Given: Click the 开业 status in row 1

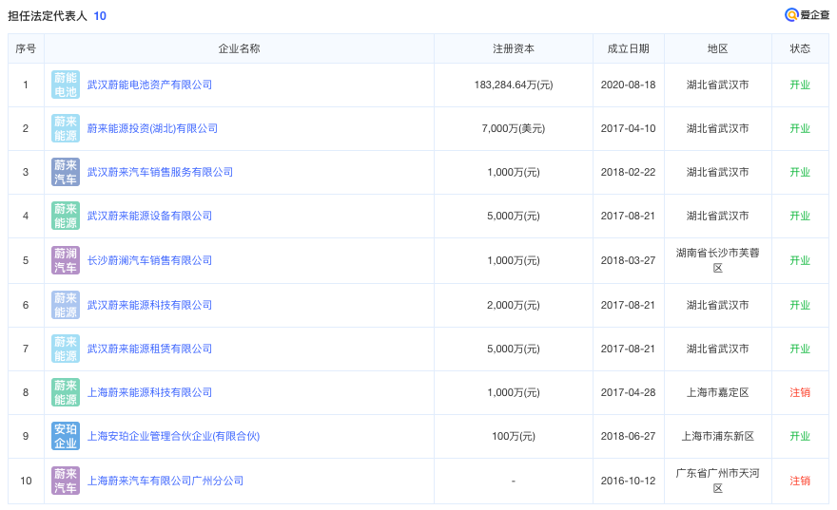Looking at the screenshot, I should pos(800,85).
